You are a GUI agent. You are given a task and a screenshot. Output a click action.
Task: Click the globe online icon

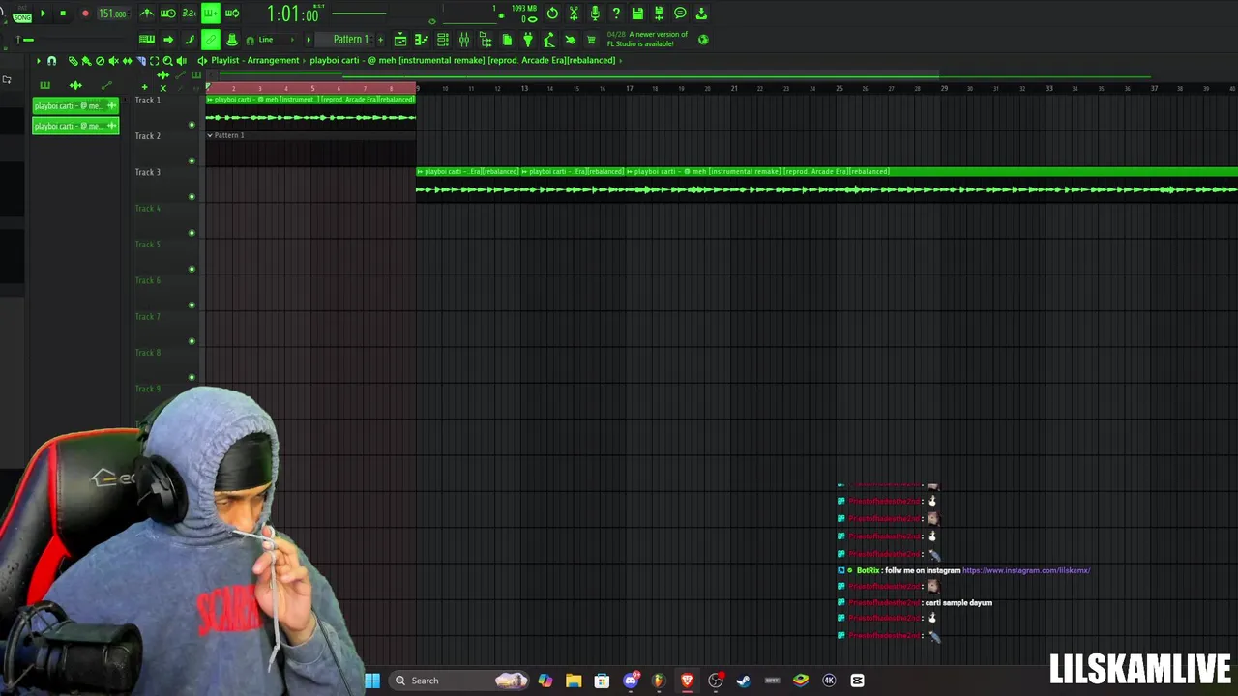tap(703, 40)
